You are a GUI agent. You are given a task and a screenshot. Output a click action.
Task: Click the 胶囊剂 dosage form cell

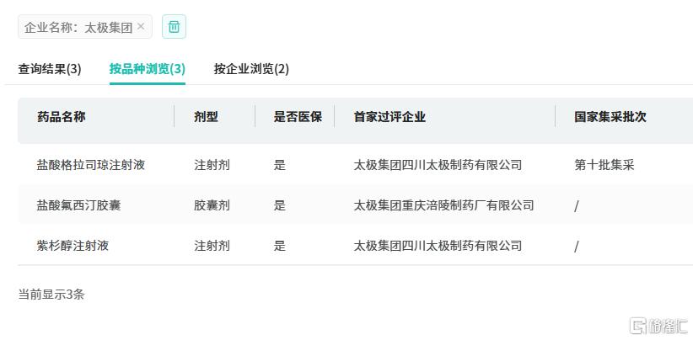click(212, 205)
